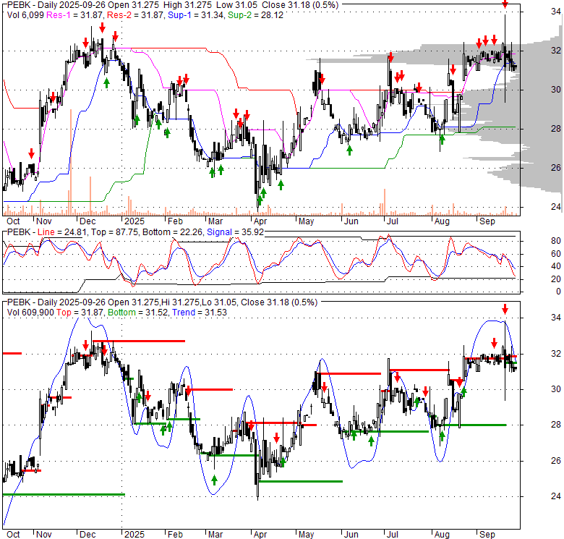Click Oct on the top chart time axis

13,221
